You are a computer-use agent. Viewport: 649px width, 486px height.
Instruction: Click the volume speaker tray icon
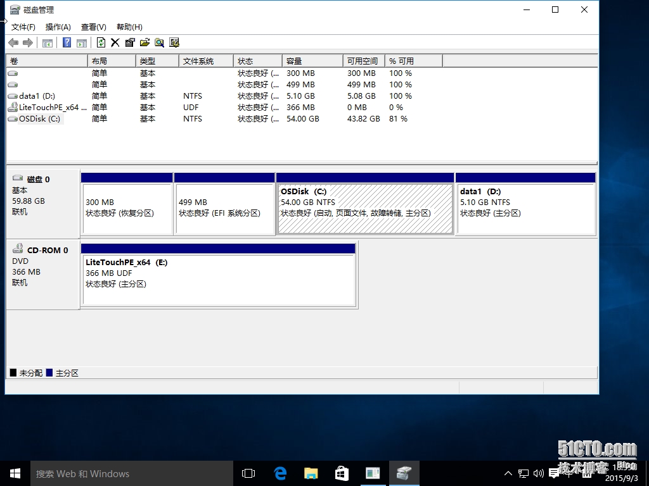539,473
